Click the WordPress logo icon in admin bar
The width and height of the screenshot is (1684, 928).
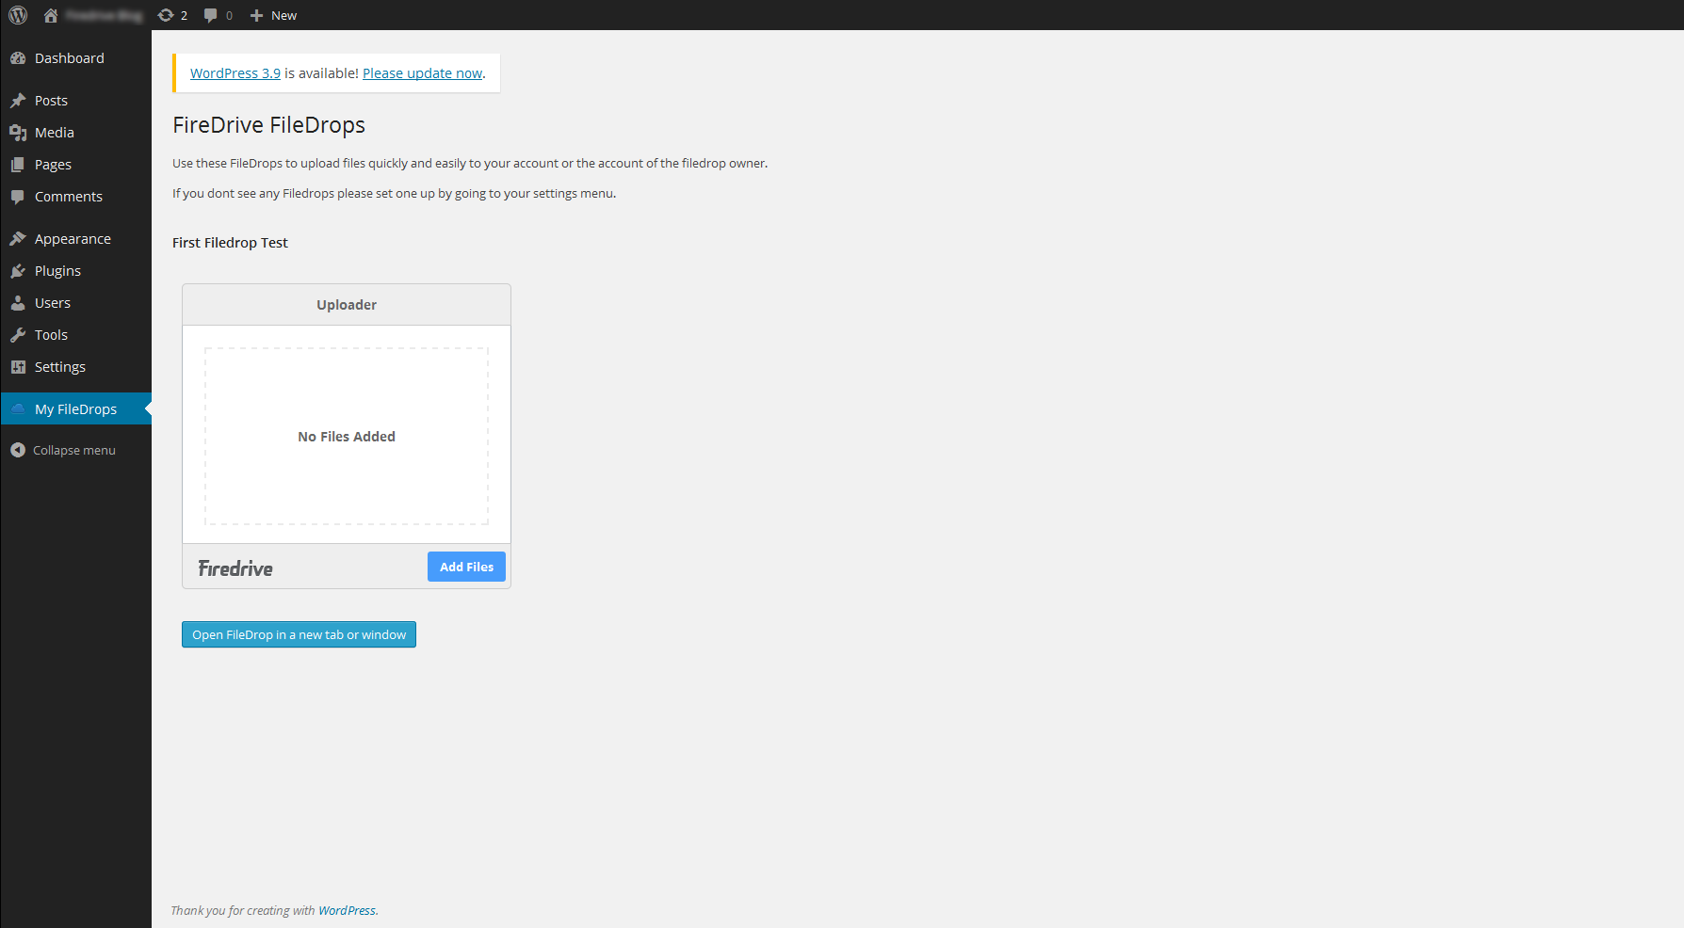(x=18, y=15)
